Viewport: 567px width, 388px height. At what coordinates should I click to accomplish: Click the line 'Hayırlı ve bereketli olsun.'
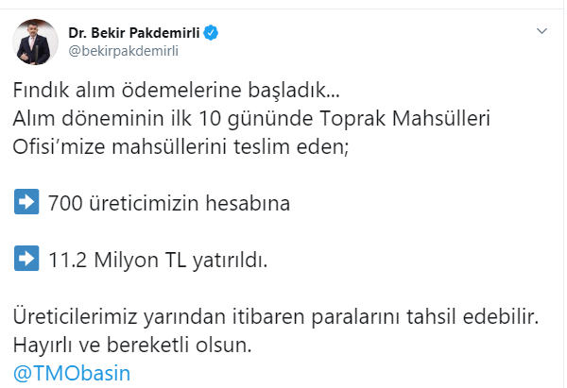pyautogui.click(x=133, y=346)
